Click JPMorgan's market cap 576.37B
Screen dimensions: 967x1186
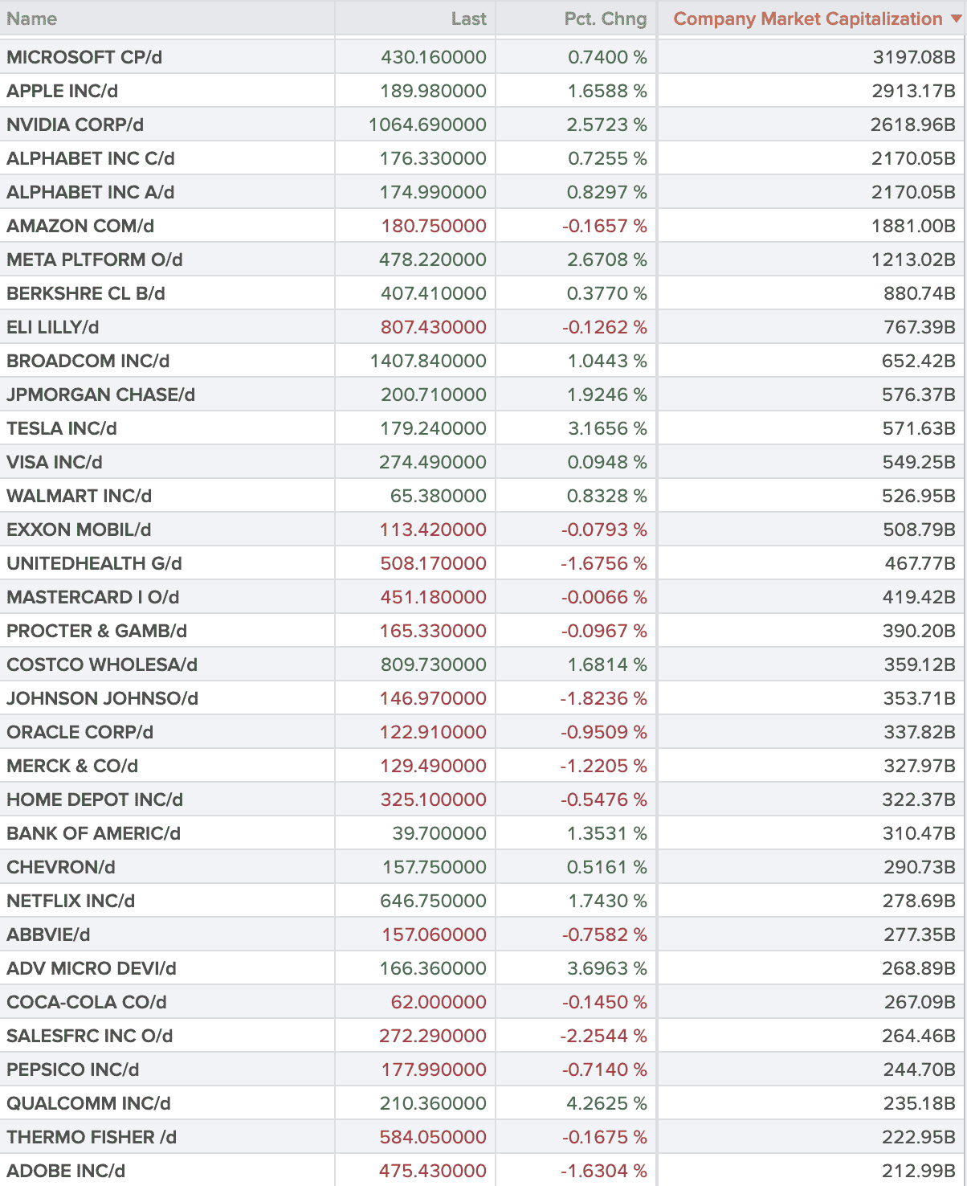(919, 395)
